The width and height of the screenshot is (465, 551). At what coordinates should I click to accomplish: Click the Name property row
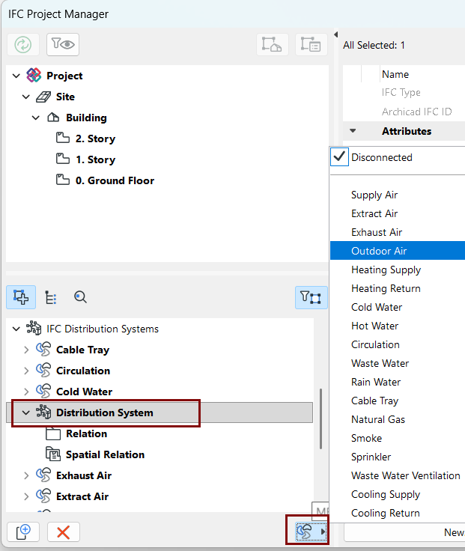[404, 75]
